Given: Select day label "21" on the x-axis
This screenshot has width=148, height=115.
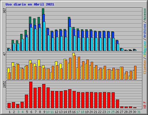Looking at the screenshot, I should pos(95,112).
